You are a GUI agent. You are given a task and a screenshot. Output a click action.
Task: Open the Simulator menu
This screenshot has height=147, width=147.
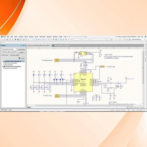(x=42, y=37)
